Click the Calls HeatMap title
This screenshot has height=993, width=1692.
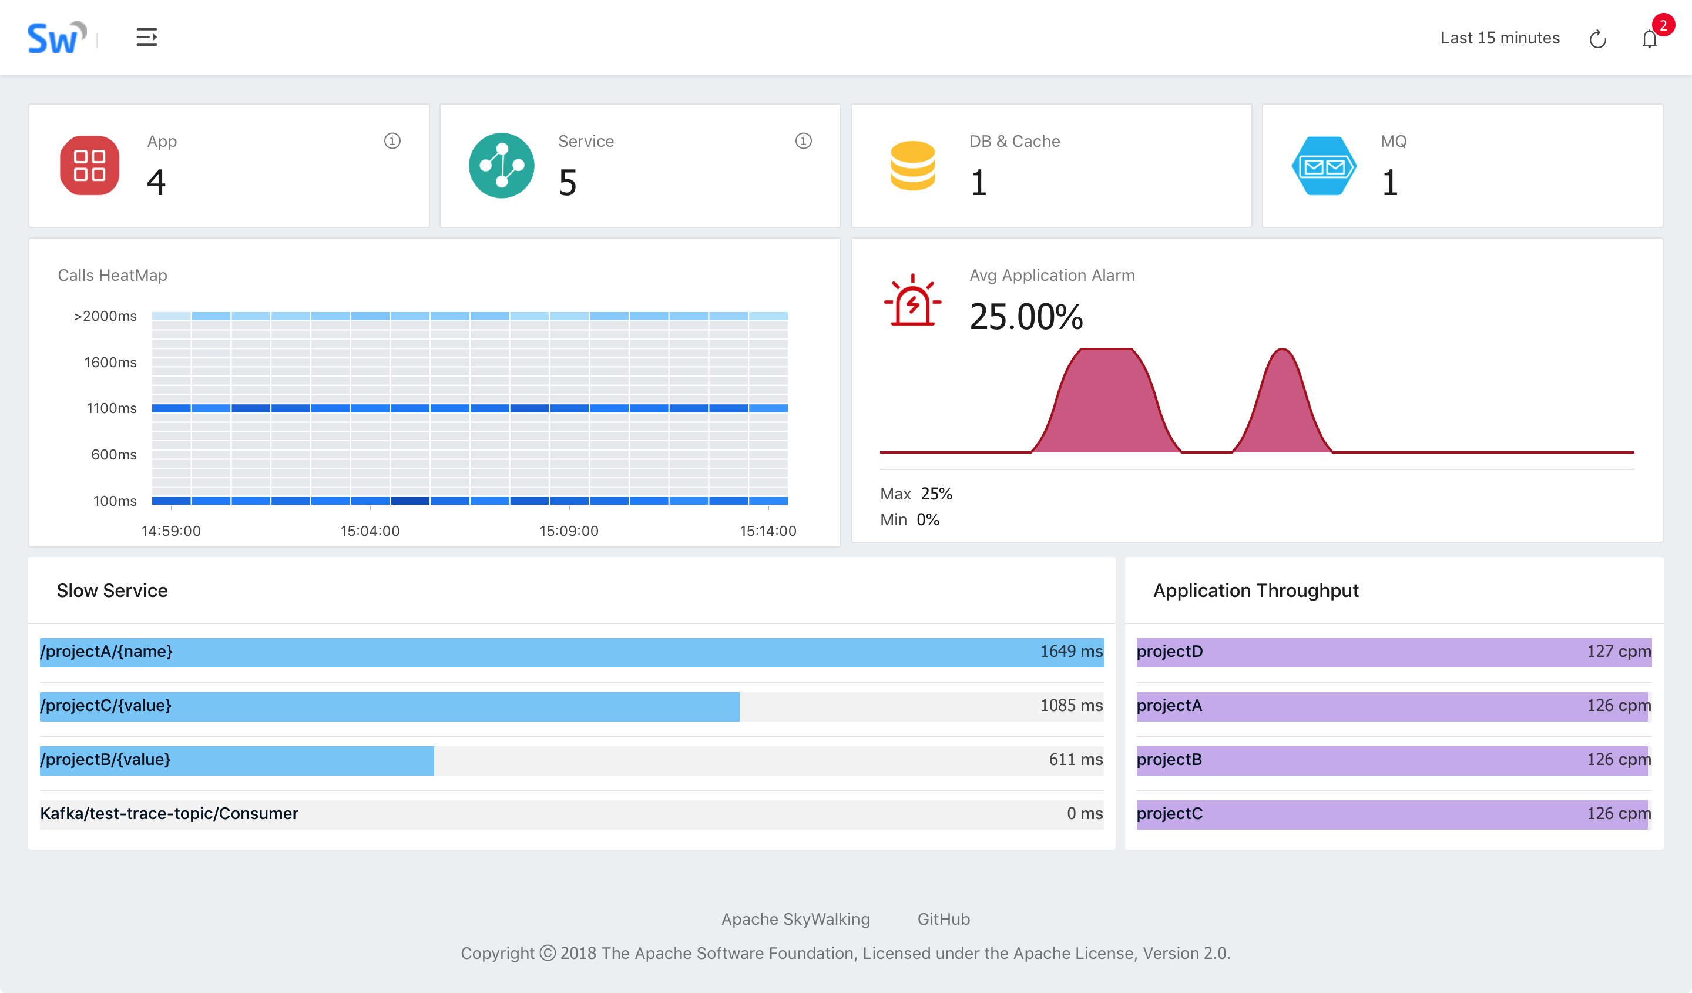click(x=112, y=275)
